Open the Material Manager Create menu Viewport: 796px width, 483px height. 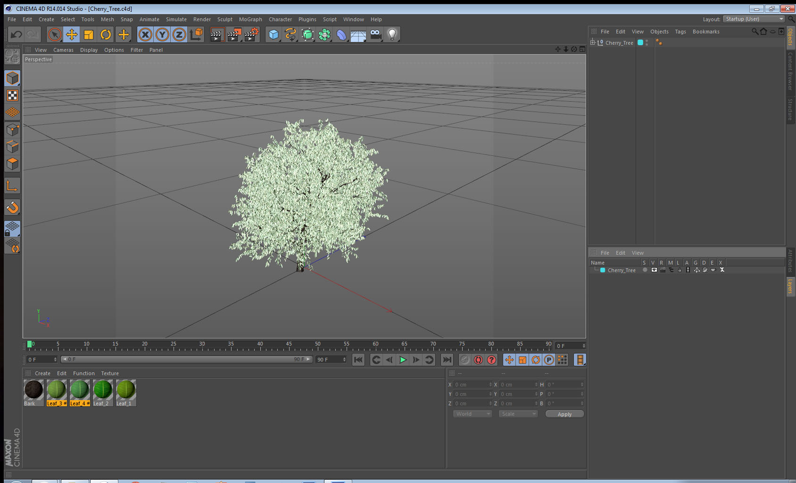(x=42, y=373)
